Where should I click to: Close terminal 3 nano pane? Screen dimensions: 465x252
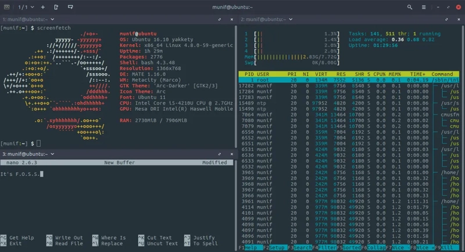click(231, 154)
